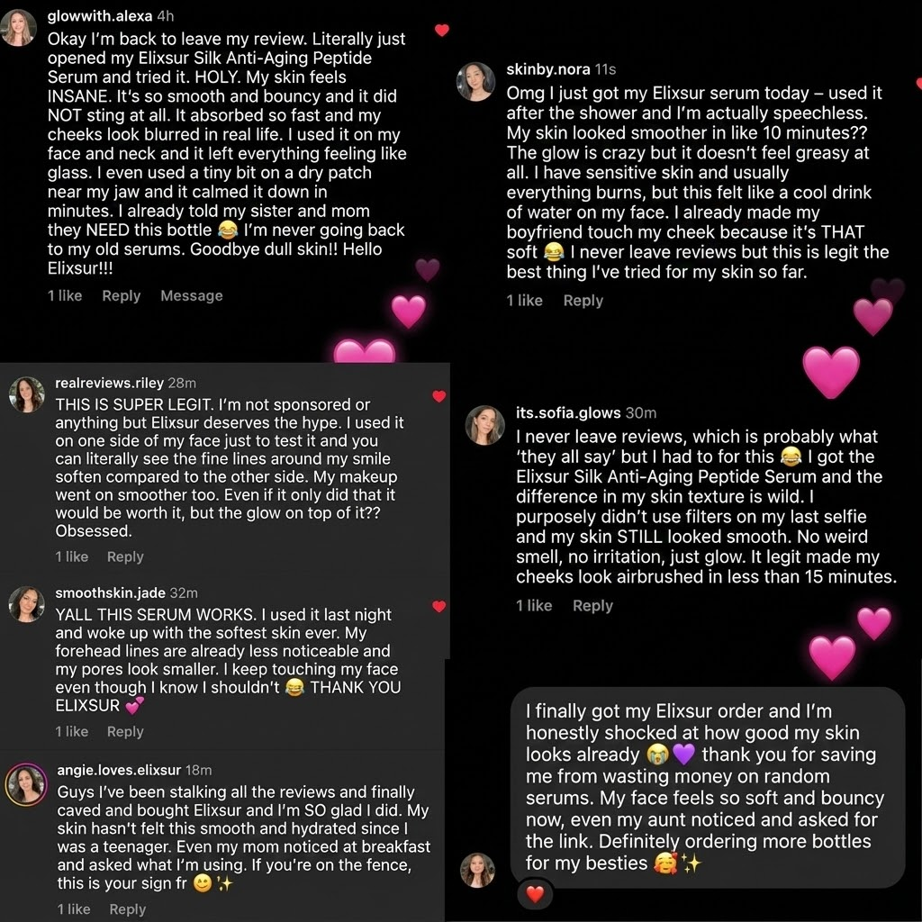The width and height of the screenshot is (922, 922).
Task: View angie.loves.elixsur's story ring avatar
Action: tap(26, 783)
